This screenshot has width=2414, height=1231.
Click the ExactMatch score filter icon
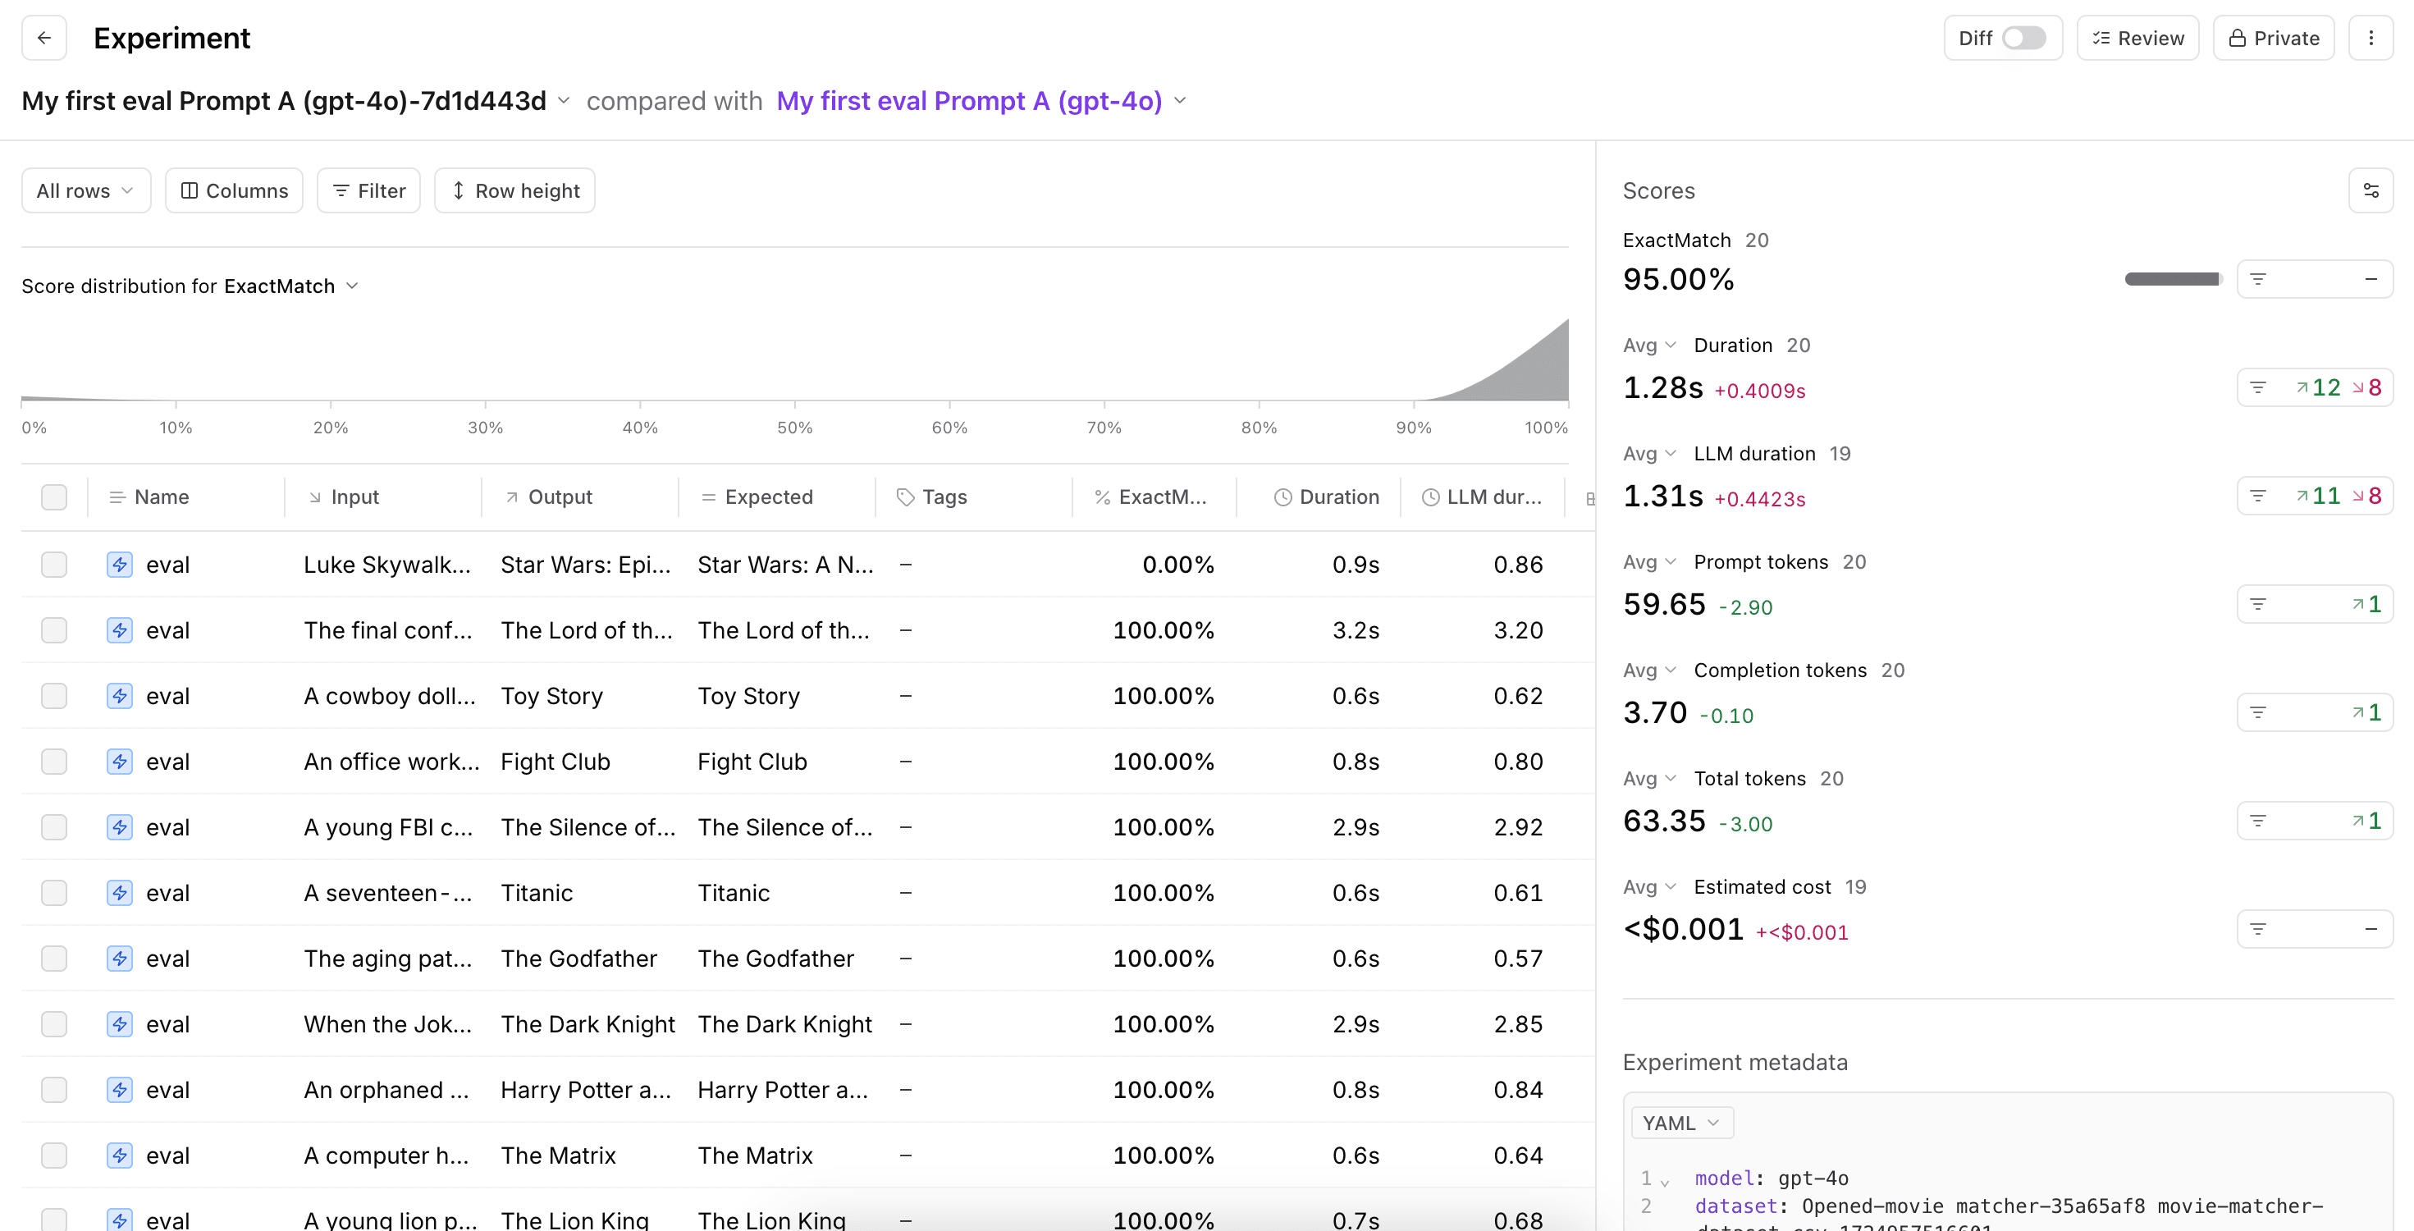[x=2258, y=279]
